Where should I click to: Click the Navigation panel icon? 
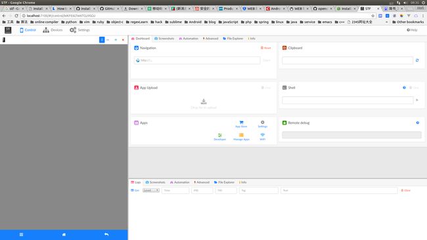pos(136,48)
